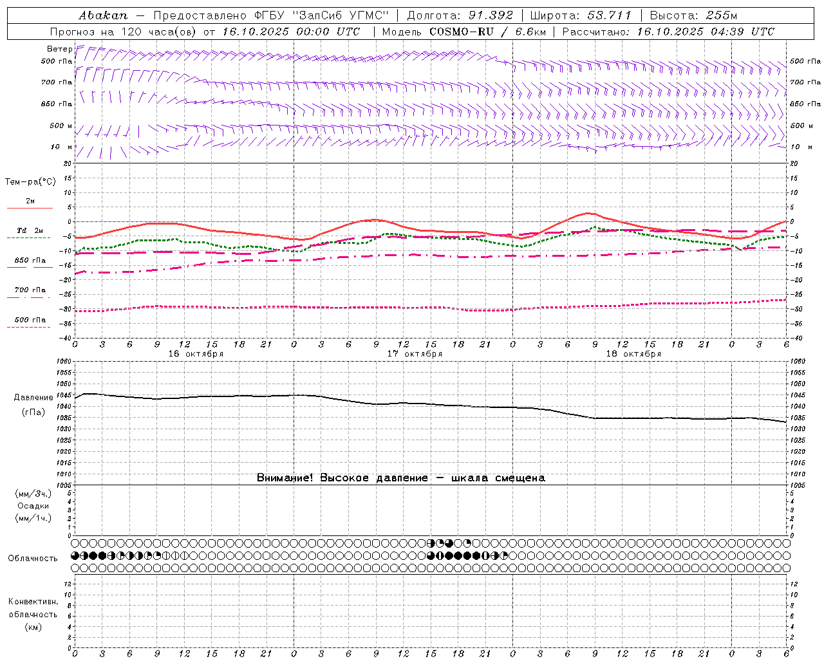The height and width of the screenshot is (659, 824).
Task: Click the "Осадки" precipitation label
Action: tap(33, 506)
